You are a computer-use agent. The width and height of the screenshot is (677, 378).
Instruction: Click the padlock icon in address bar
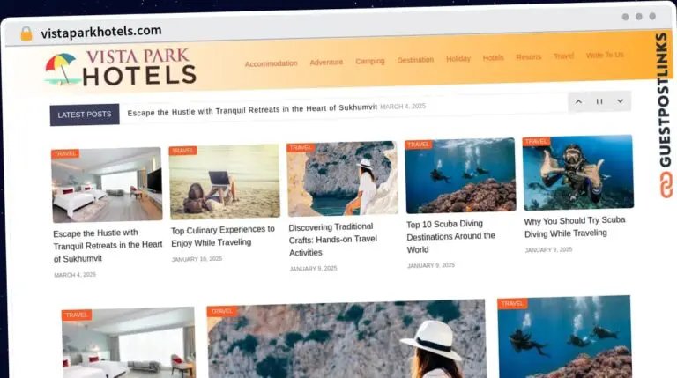(26, 33)
